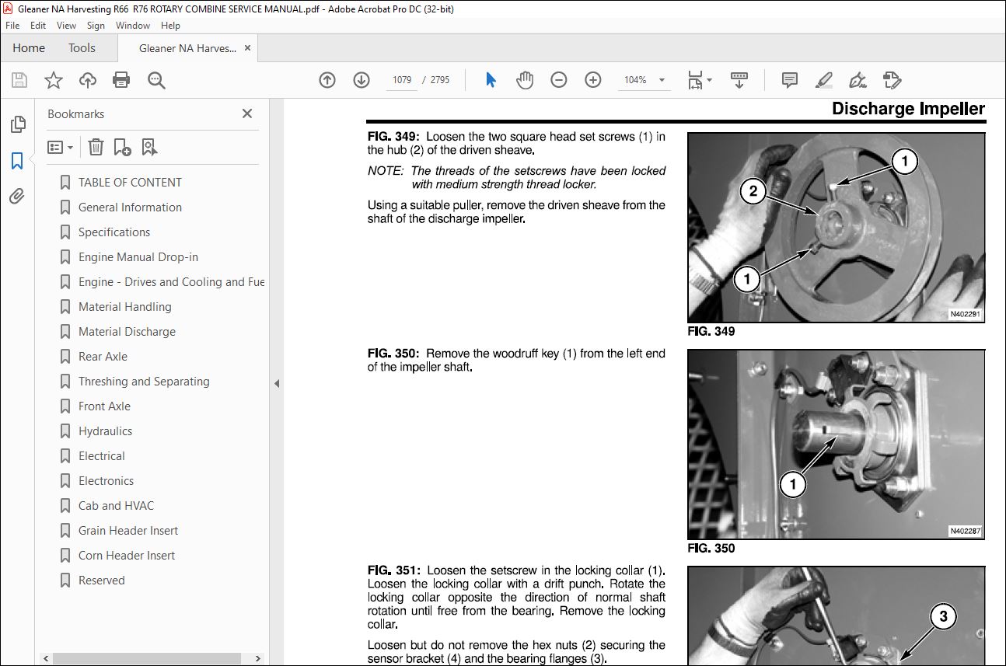Image resolution: width=1006 pixels, height=666 pixels.
Task: Select the Cab and HVAC bookmark
Action: 116,506
